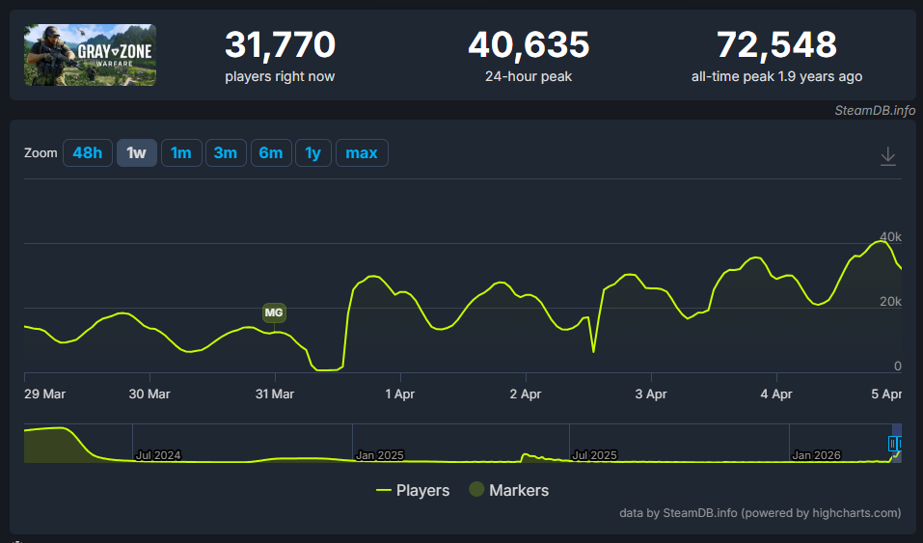Click the 20k y-axis label
The width and height of the screenshot is (923, 543).
(890, 302)
